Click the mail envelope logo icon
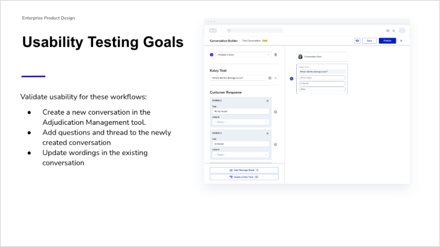Image resolution: width=440 pixels, height=247 pixels. pyautogui.click(x=213, y=30)
